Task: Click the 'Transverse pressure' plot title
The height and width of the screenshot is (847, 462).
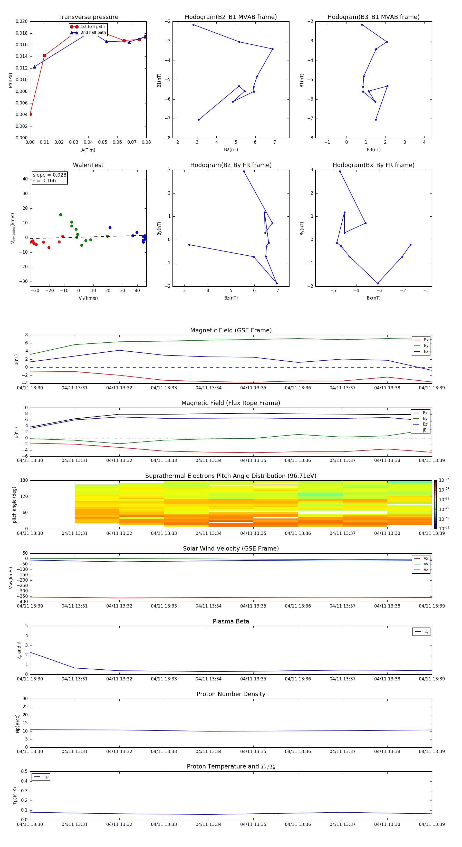Action: pos(88,17)
